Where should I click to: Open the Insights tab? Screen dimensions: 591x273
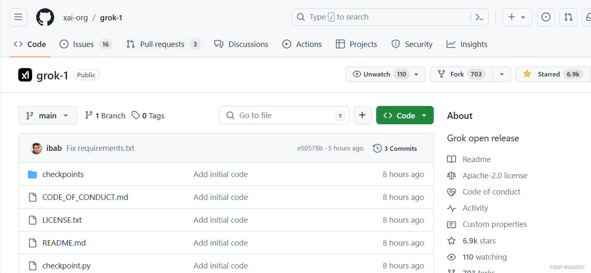tap(467, 44)
